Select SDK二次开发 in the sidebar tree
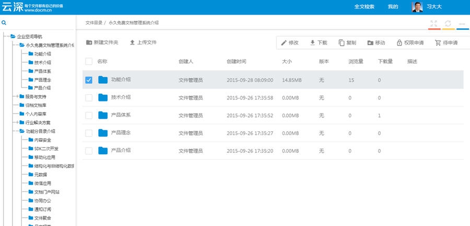This screenshot has height=226, width=470. coord(46,149)
